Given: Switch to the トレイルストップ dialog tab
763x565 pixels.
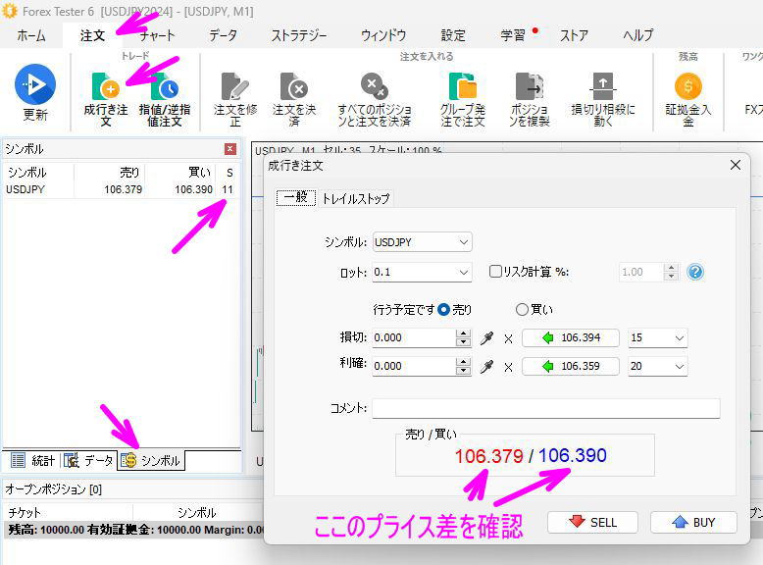Looking at the screenshot, I should click(x=356, y=198).
